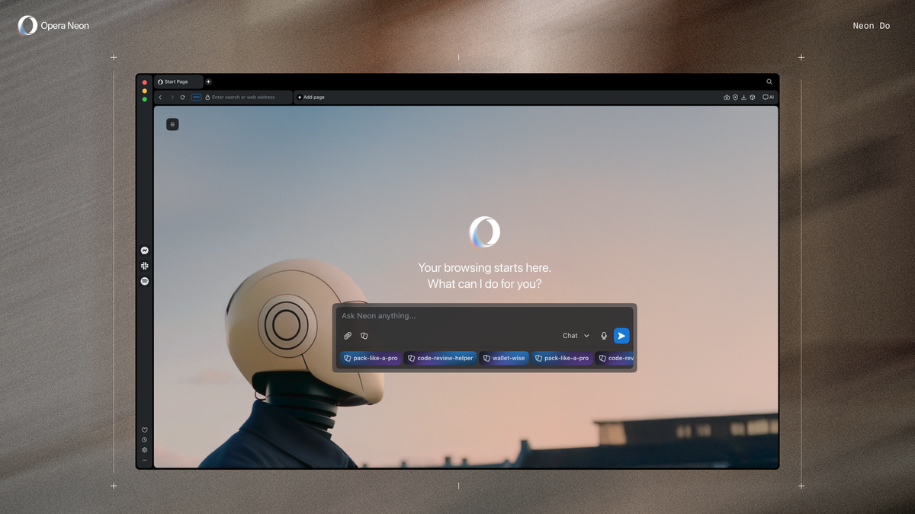This screenshot has height=514, width=915.
Task: Open the cards icon beside the paperclip
Action: click(364, 336)
